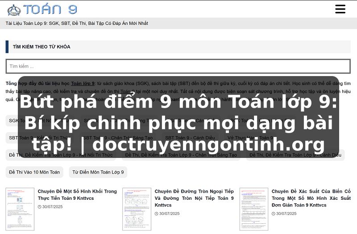Open the hamburger menu
The width and height of the screenshot is (357, 234).
[340, 9]
